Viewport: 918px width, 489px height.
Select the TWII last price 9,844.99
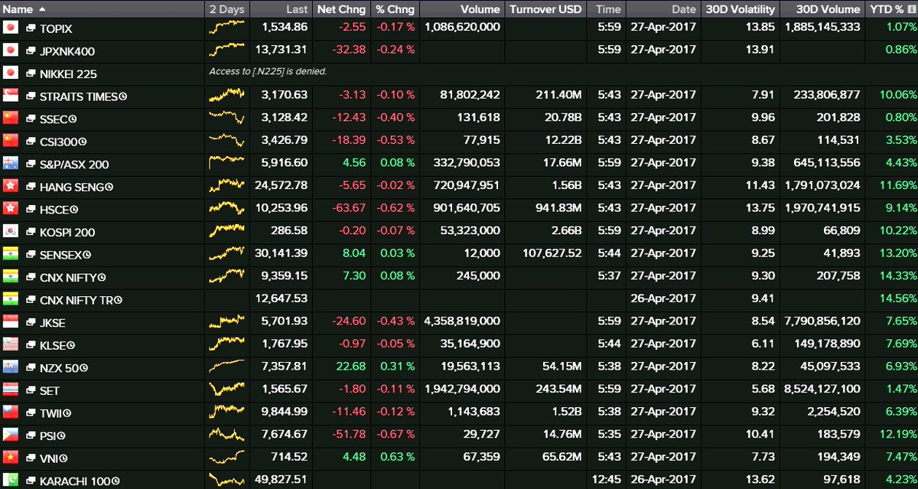pyautogui.click(x=284, y=412)
